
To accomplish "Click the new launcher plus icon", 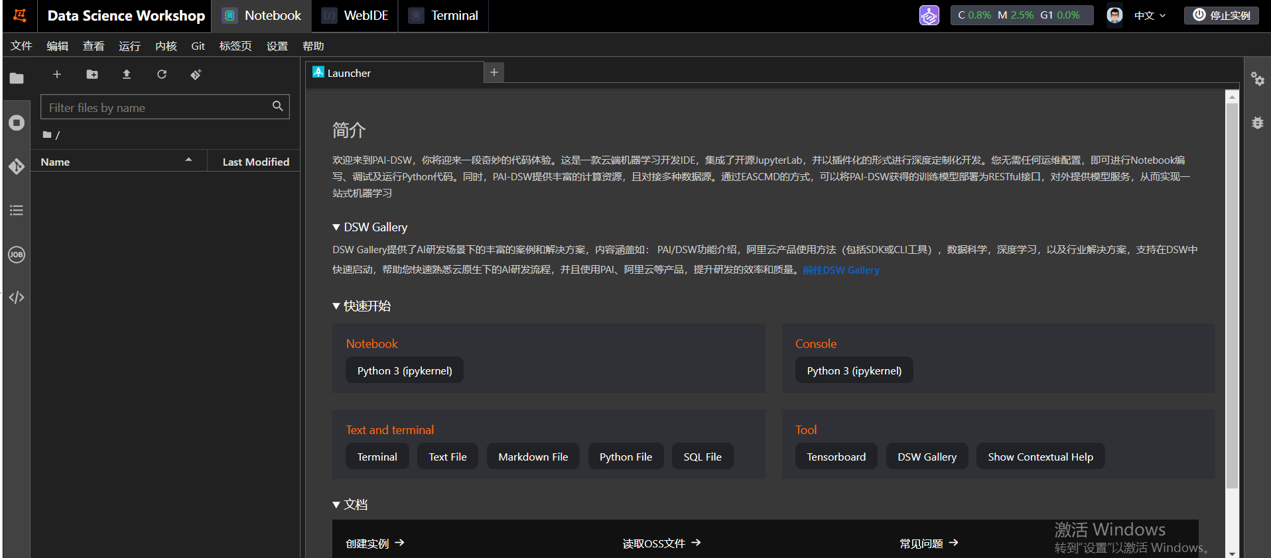I will click(x=57, y=74).
